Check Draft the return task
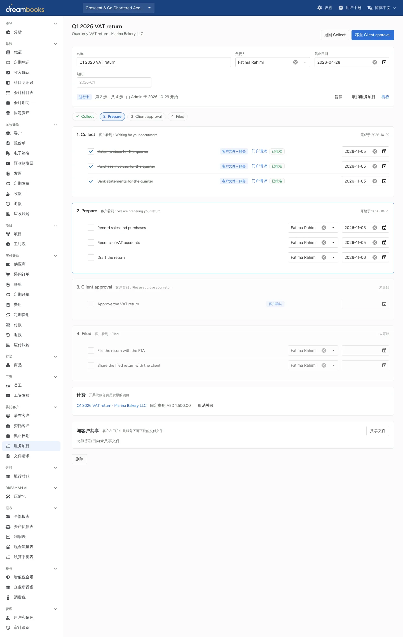 (x=91, y=257)
